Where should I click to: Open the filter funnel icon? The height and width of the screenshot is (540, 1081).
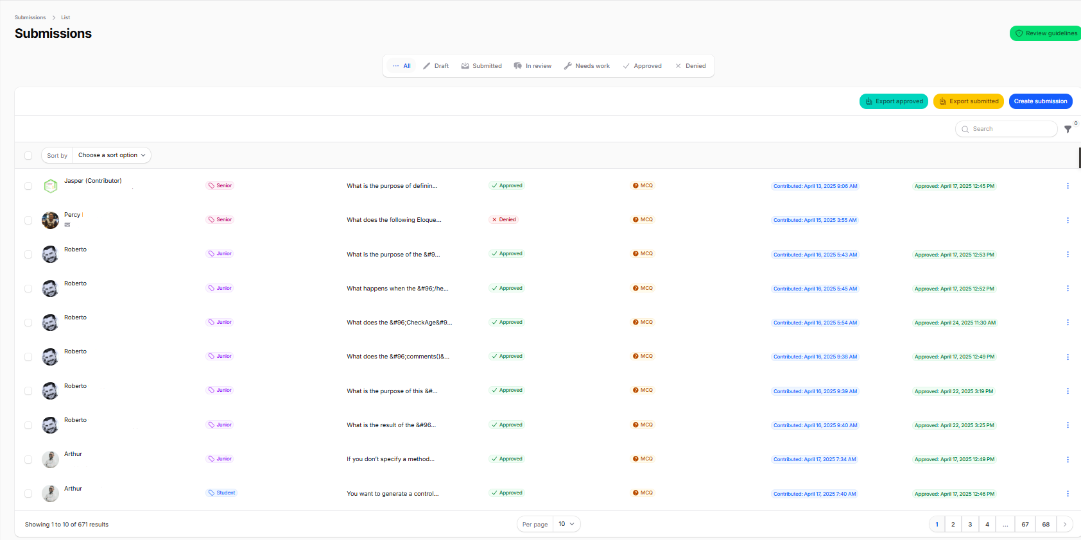tap(1068, 129)
